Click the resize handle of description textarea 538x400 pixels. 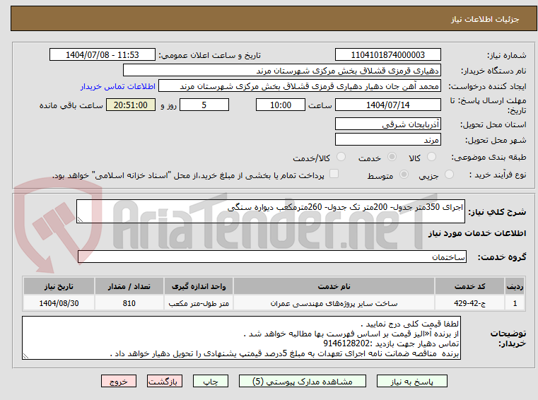tap(80, 220)
